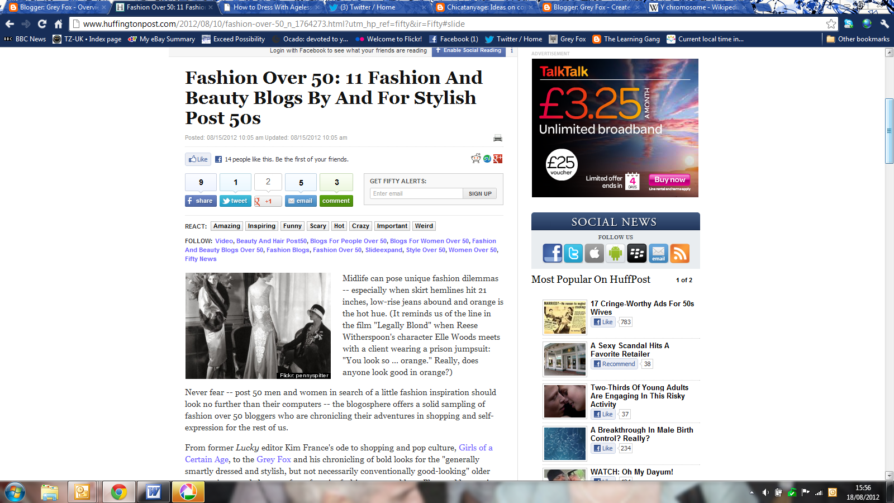The image size is (894, 503).
Task: Follow HuffPost on Facebook icon
Action: 553,253
